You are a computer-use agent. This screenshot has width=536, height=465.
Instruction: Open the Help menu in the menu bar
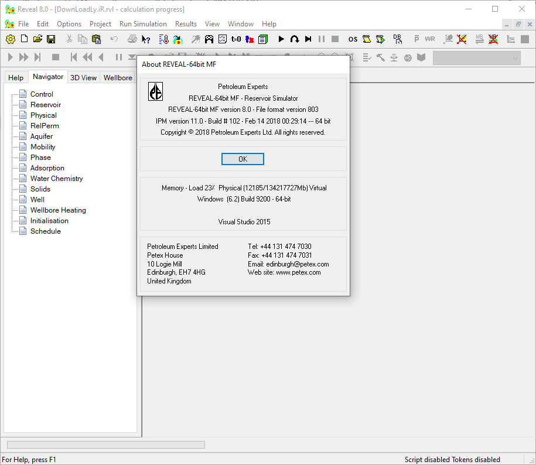click(269, 24)
